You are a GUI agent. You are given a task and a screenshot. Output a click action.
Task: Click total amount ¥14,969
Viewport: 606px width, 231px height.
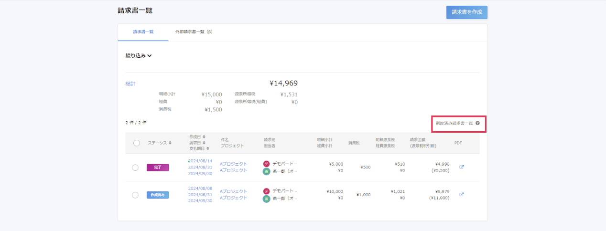(284, 84)
